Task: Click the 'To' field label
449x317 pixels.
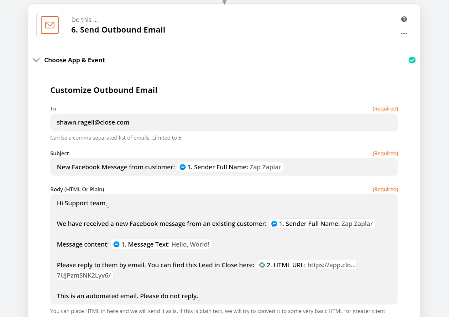Action: pyautogui.click(x=53, y=109)
